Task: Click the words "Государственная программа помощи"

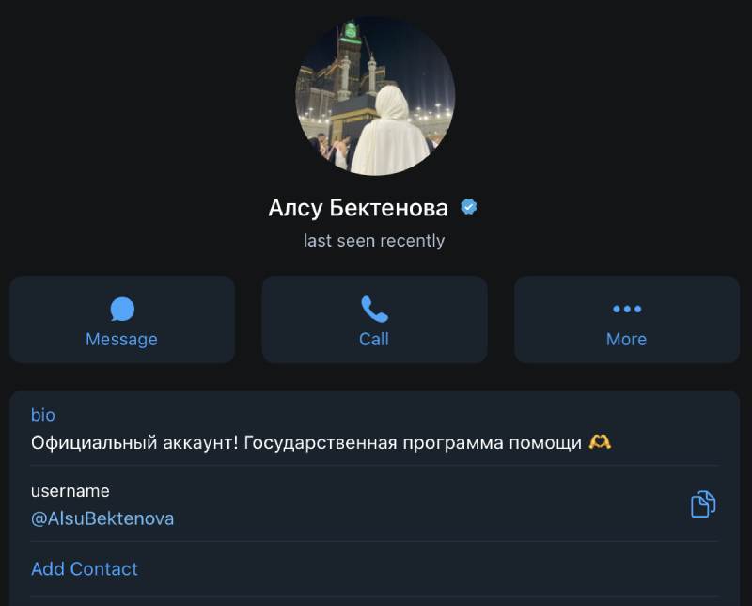Action: pos(413,441)
